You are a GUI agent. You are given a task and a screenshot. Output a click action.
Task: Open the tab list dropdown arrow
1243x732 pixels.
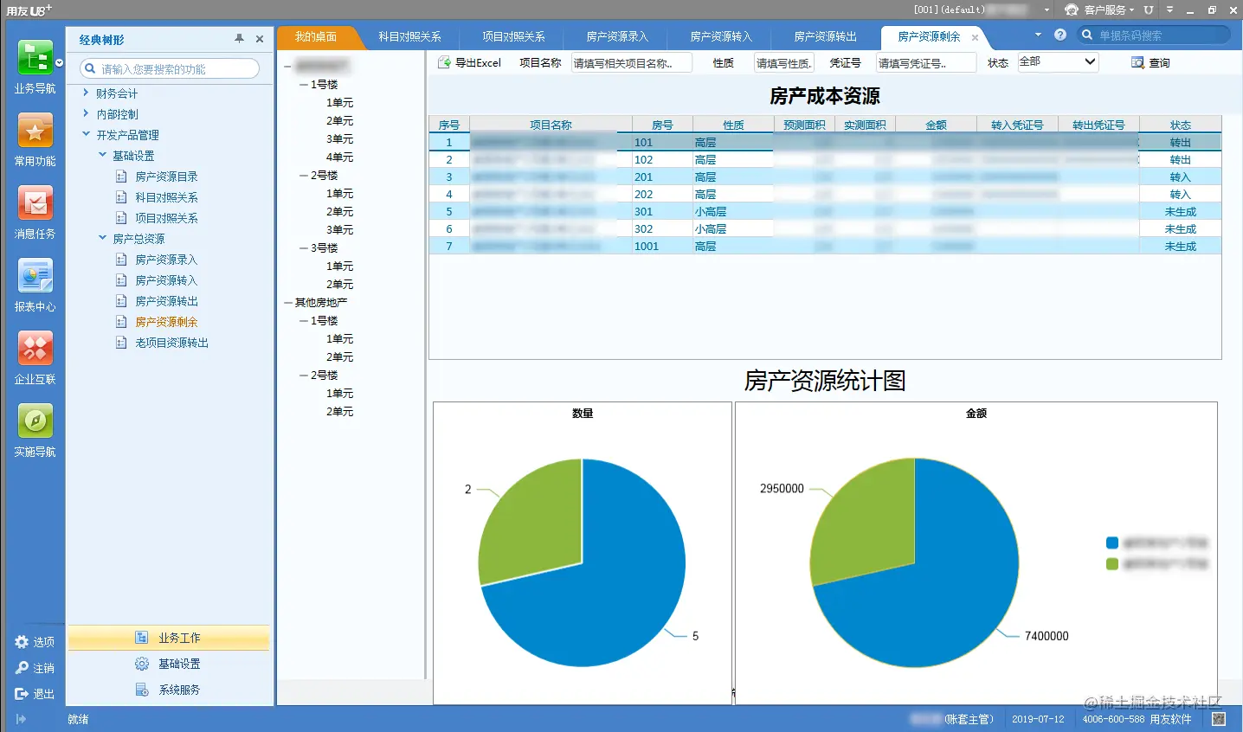click(x=1038, y=35)
